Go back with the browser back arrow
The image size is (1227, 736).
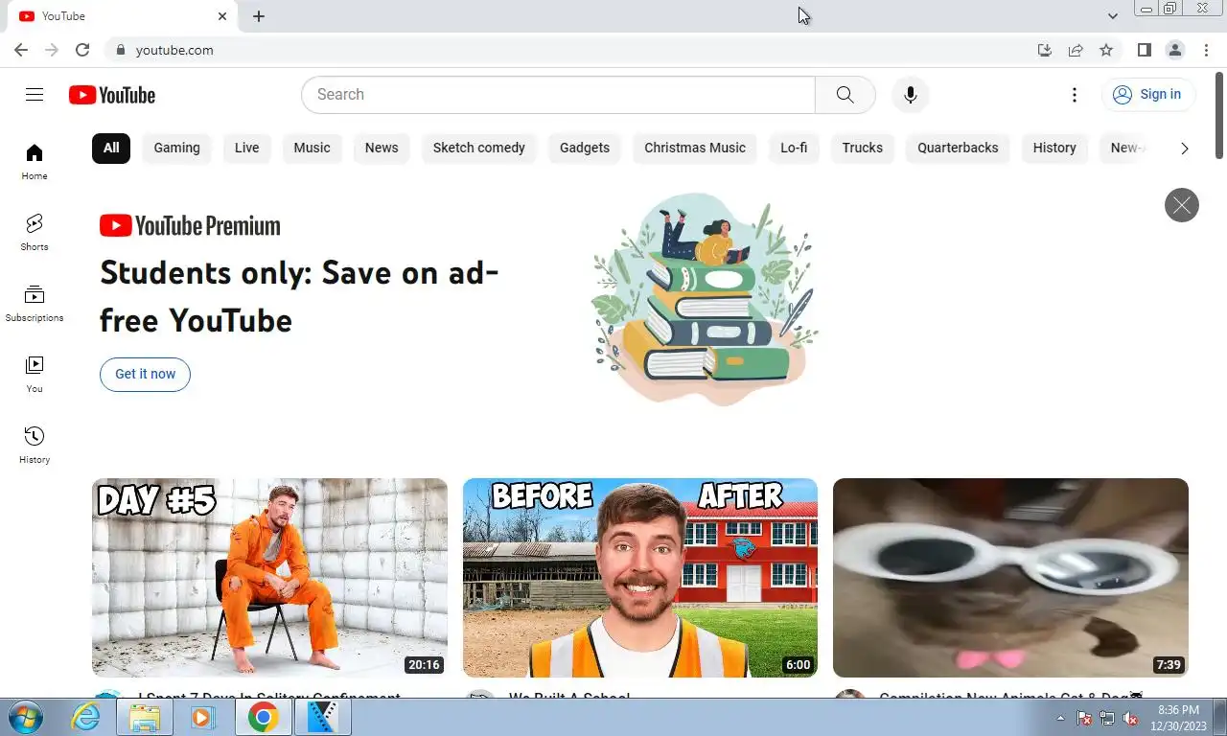point(21,50)
